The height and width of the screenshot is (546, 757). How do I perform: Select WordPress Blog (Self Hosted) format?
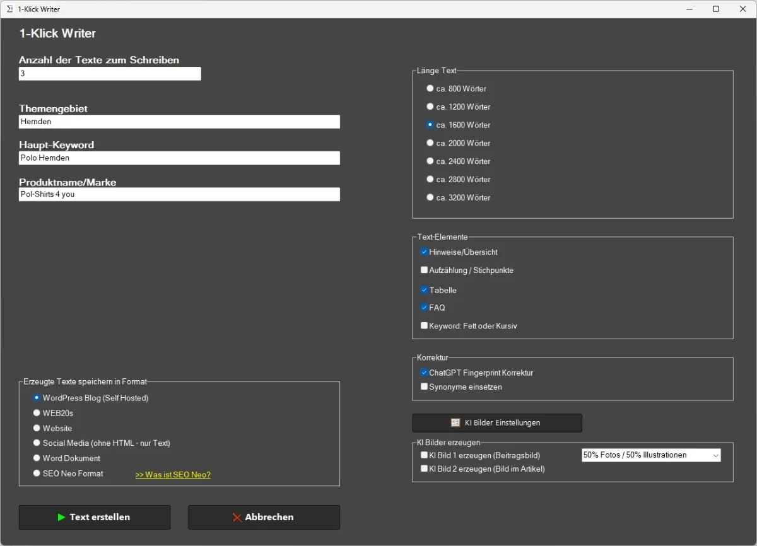[x=37, y=398]
